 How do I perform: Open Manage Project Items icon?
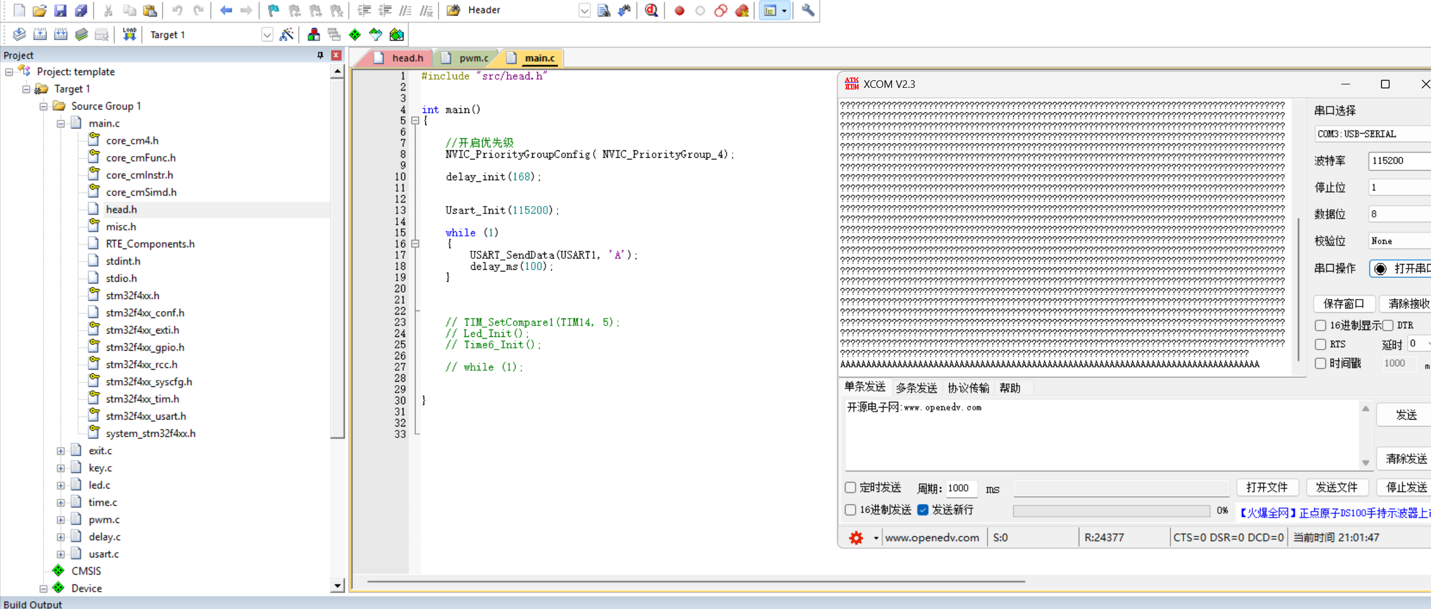[314, 34]
